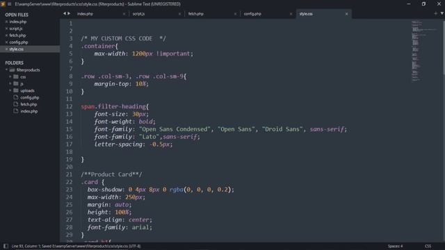Open index.php in Folders tree
Screen dimensions: 445x250
coord(29,111)
